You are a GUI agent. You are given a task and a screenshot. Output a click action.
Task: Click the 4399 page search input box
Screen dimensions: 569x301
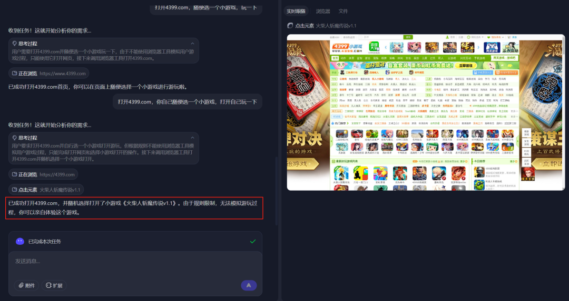[x=381, y=37]
